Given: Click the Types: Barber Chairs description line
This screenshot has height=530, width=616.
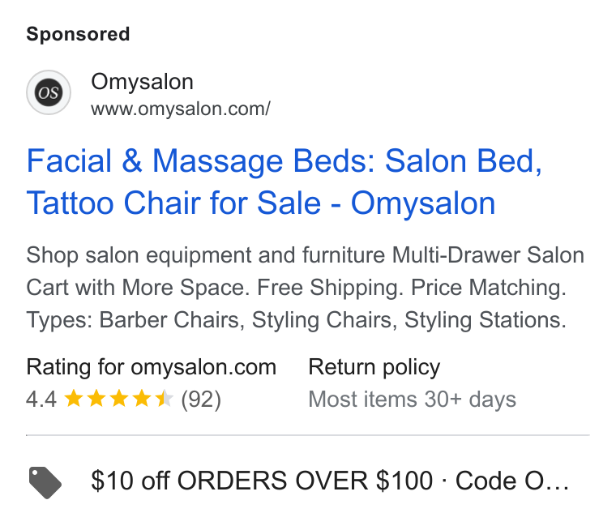Looking at the screenshot, I should tap(296, 320).
